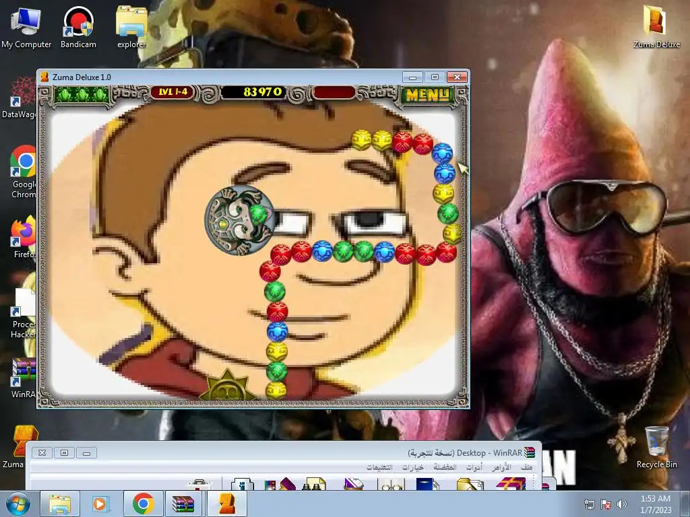Image resolution: width=690 pixels, height=517 pixels.
Task: Open Windows Media Player from taskbar
Action: 100,504
